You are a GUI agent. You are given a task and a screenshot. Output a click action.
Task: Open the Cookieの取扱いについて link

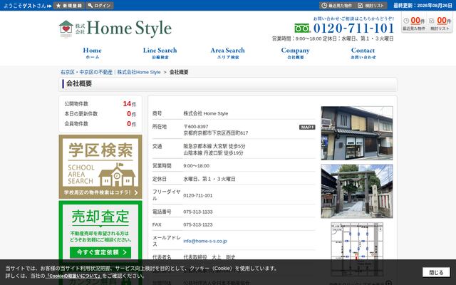pos(73,276)
